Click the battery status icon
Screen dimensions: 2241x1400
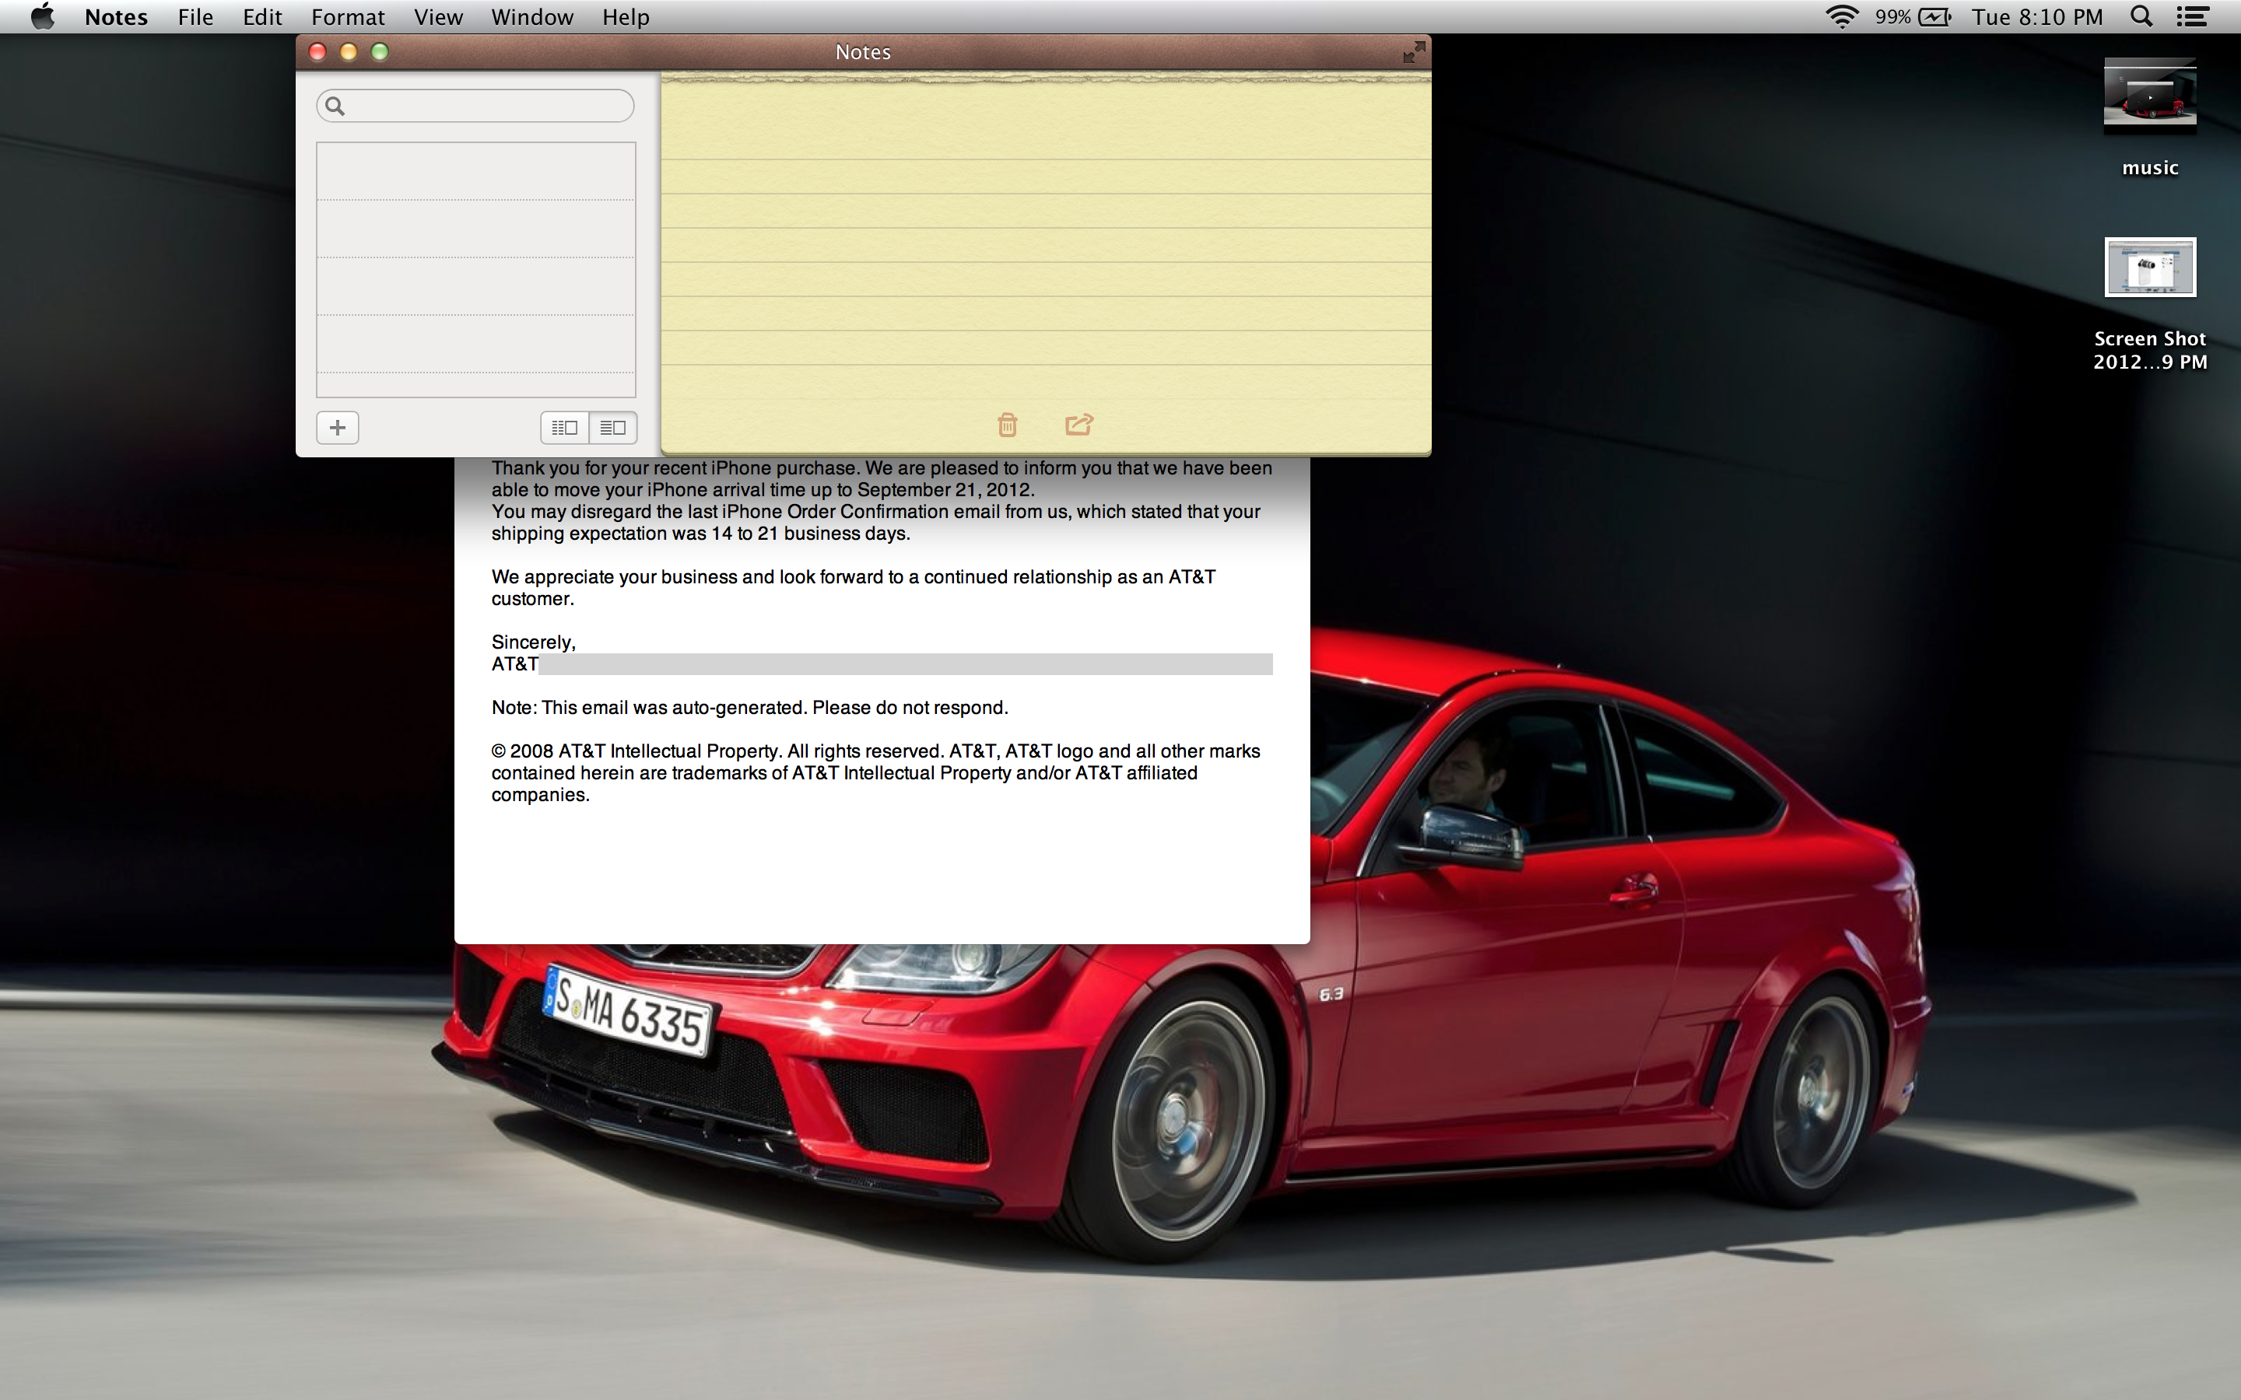pyautogui.click(x=1934, y=16)
